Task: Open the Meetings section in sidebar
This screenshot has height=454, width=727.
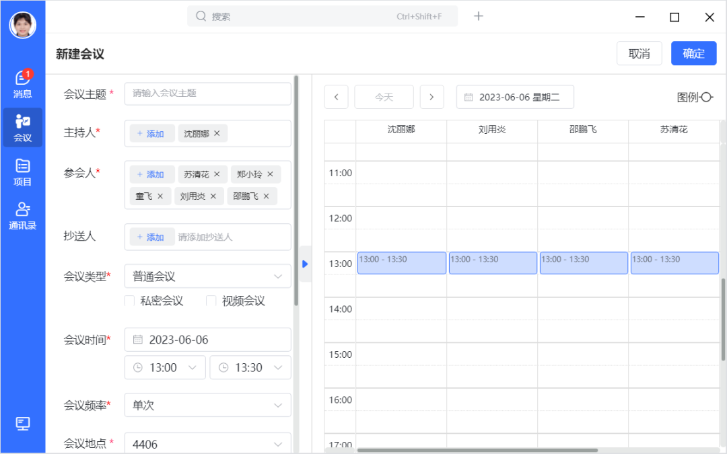Action: coord(23,127)
